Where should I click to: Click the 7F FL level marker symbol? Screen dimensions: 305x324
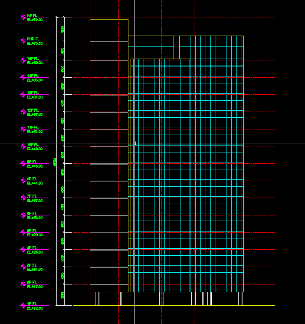click(x=23, y=198)
